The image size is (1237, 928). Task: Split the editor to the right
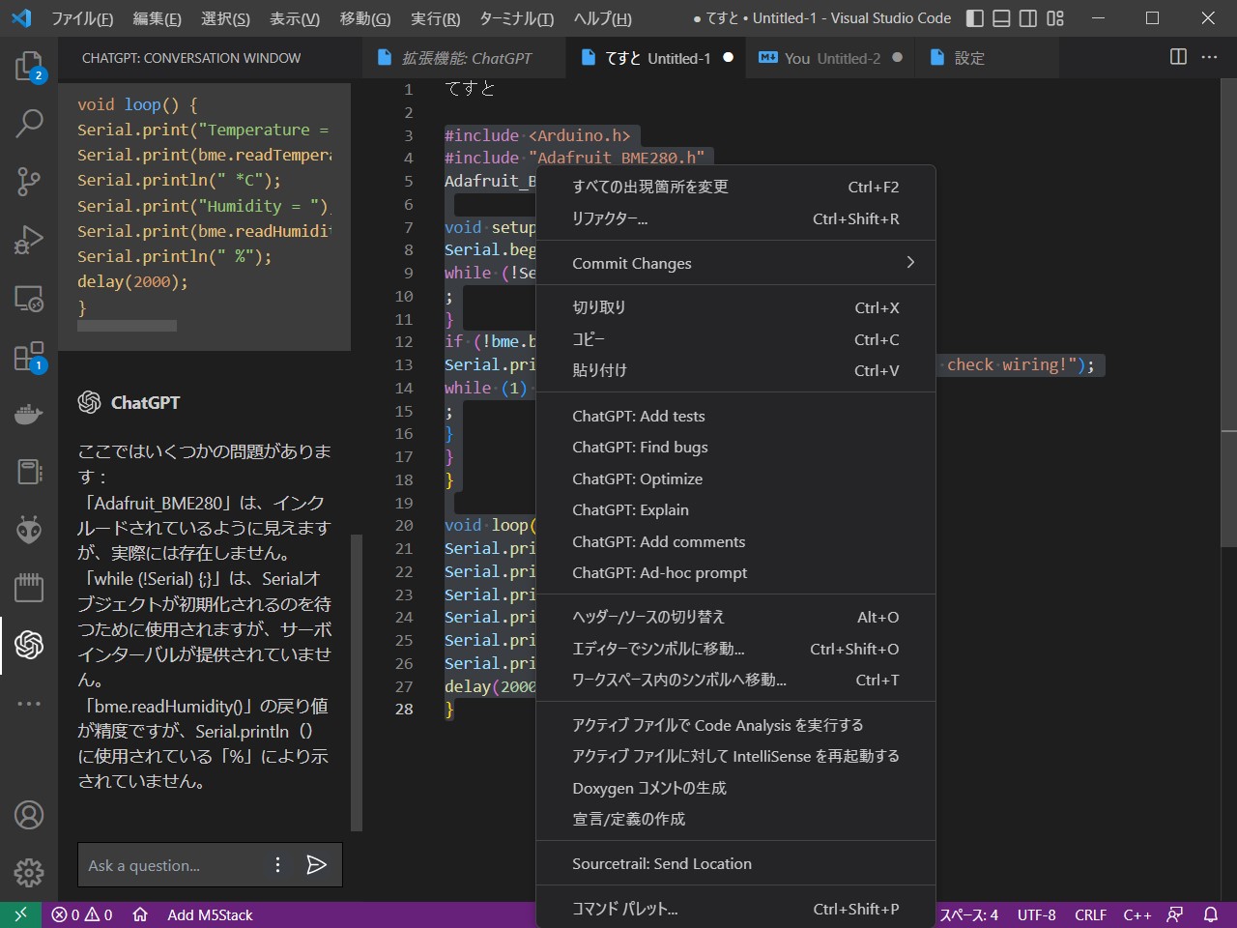click(x=1178, y=57)
